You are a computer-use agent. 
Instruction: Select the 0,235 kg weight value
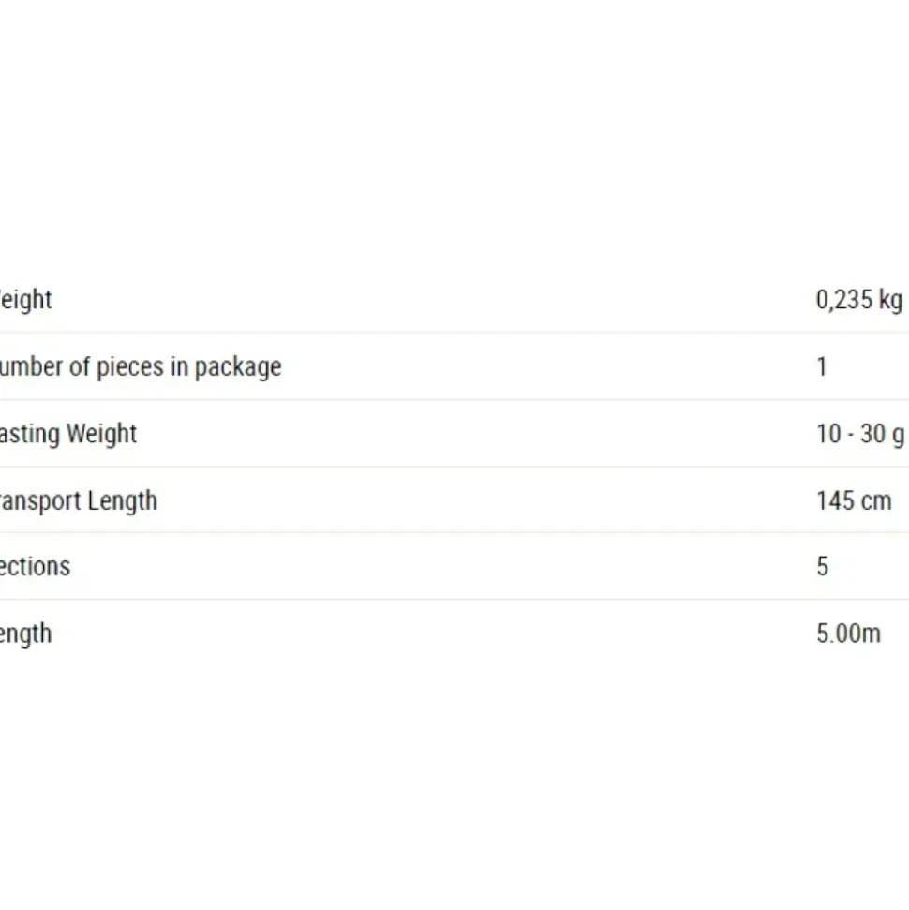(x=859, y=300)
